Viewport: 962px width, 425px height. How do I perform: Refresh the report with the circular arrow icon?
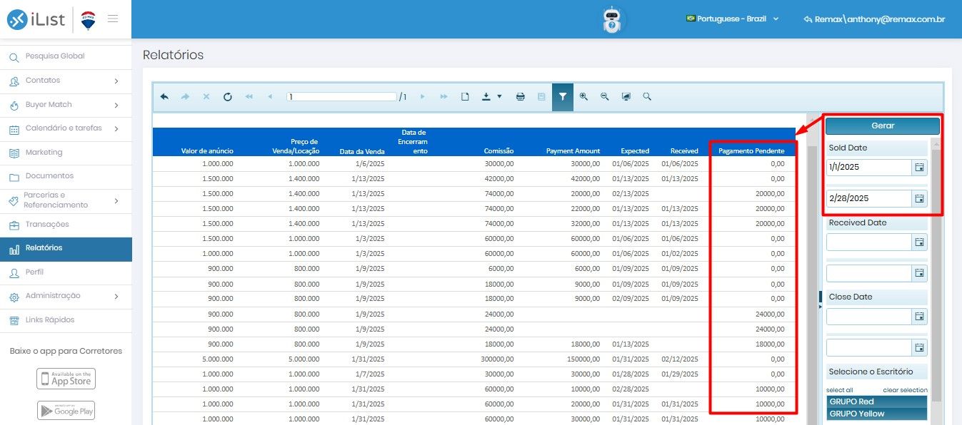click(228, 97)
